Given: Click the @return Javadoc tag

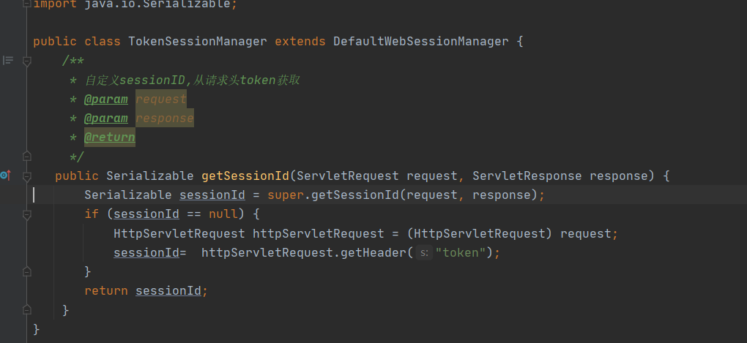Looking at the screenshot, I should 110,137.
